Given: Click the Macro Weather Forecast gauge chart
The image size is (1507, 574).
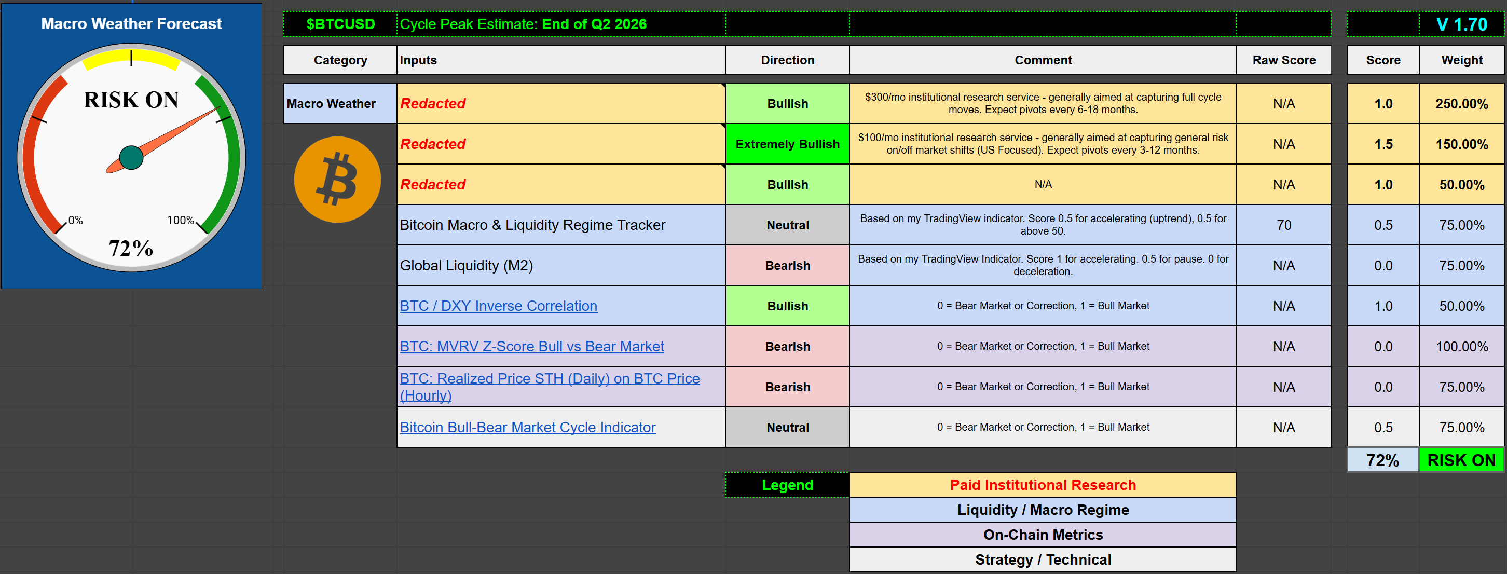Looking at the screenshot, I should click(131, 146).
